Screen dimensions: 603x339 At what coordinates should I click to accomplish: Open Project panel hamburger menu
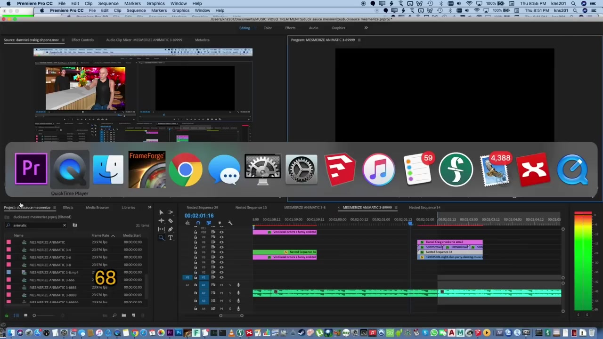pos(54,208)
